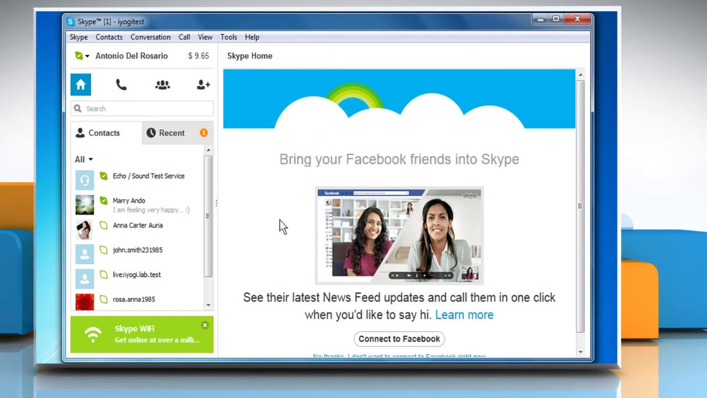This screenshot has width=707, height=398.
Task: Click Marry Ando's mood message text
Action: (151, 210)
